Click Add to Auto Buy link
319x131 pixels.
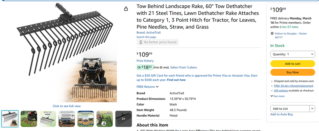point(281,114)
